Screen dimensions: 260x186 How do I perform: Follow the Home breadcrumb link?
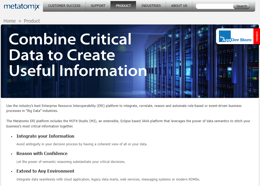[9, 21]
